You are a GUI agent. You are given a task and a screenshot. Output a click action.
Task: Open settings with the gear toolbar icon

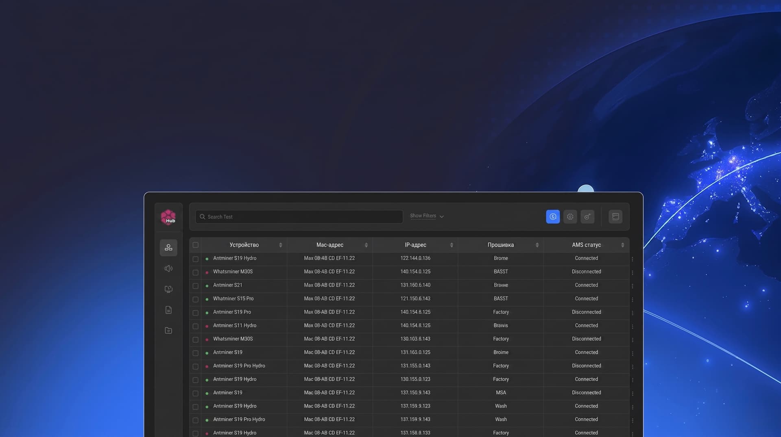570,217
